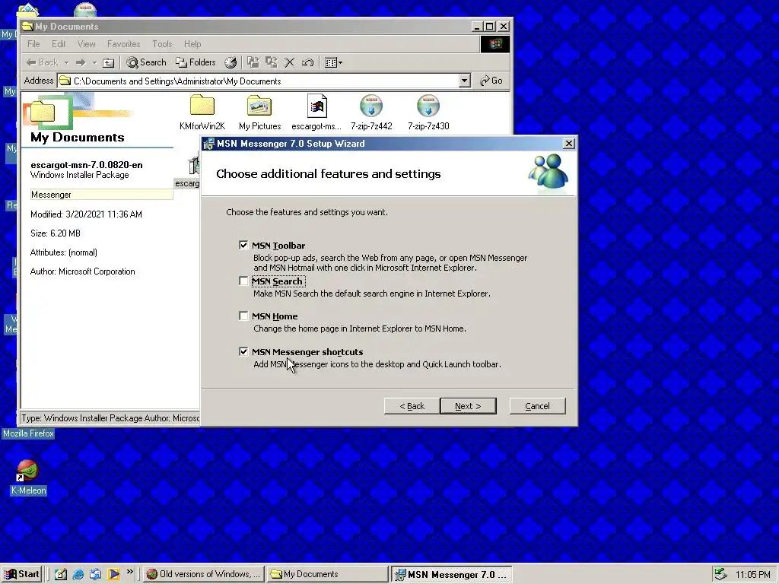This screenshot has height=584, width=779.
Task: Click the Messenger comment field in details
Action: point(101,195)
